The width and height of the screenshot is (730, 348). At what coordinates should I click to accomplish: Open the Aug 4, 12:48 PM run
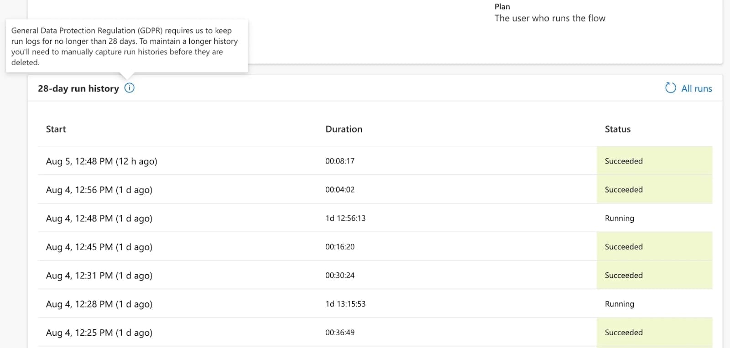(99, 219)
